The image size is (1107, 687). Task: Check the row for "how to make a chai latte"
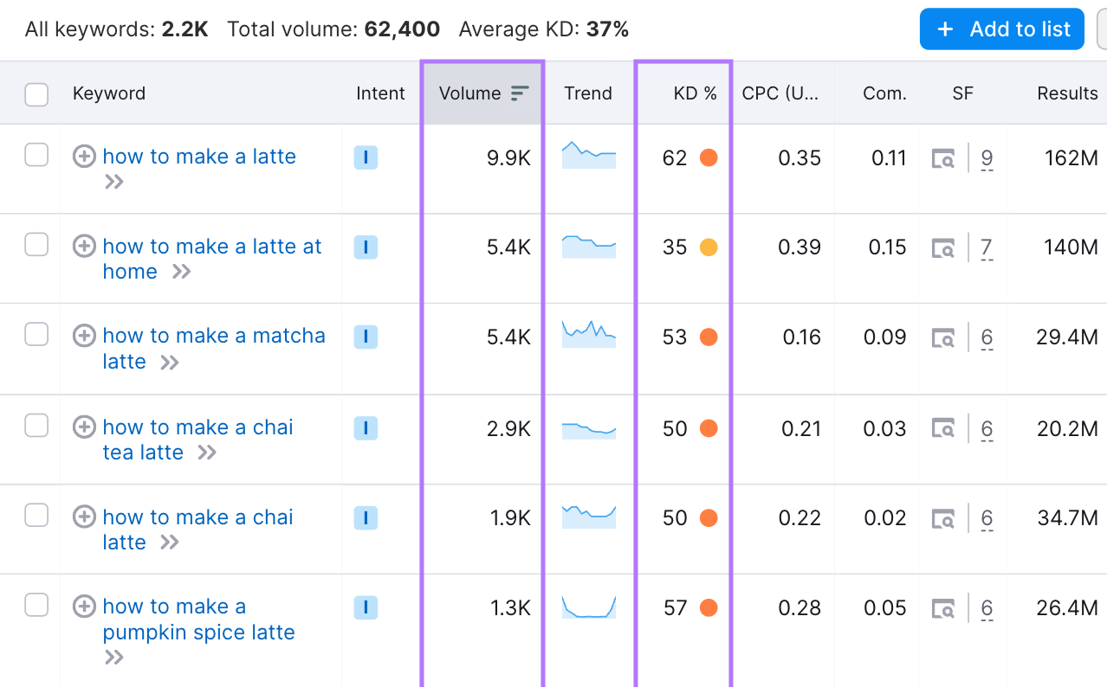pyautogui.click(x=36, y=515)
